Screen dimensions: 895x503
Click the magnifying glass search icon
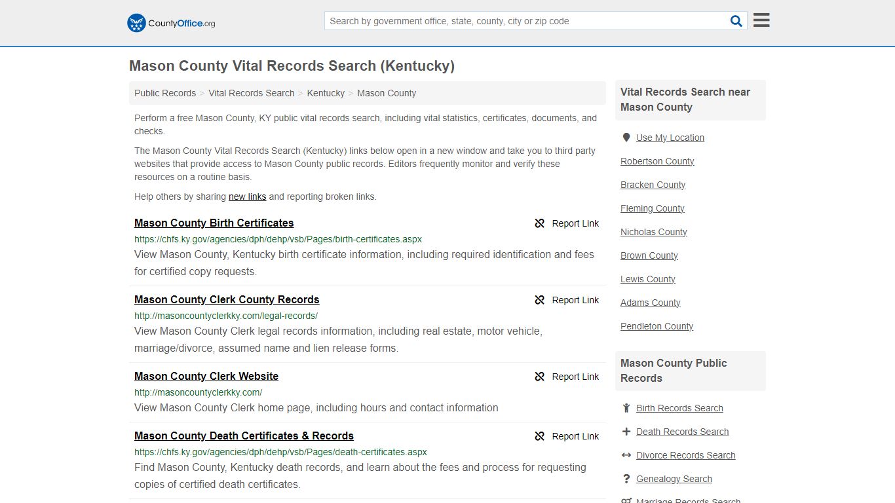point(736,21)
